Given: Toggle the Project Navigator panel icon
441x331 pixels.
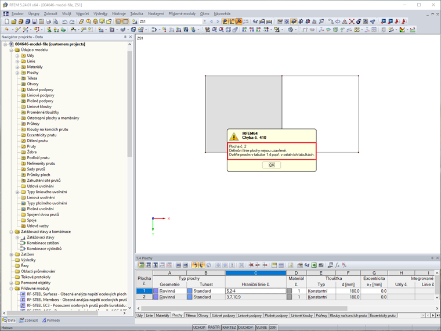Looking at the screenshot, I should pyautogui.click(x=118, y=21).
